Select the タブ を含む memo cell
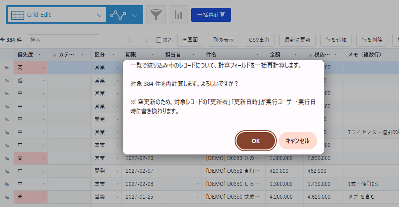Image resolution: width=399 pixels, height=207 pixels. [x=371, y=197]
